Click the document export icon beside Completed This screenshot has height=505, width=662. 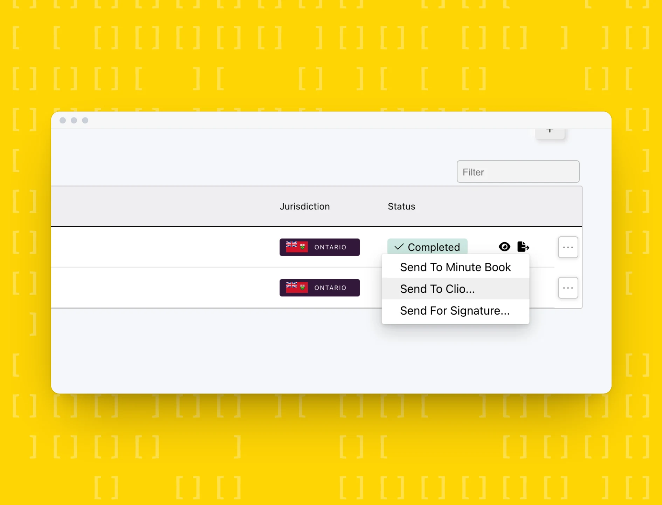coord(523,247)
